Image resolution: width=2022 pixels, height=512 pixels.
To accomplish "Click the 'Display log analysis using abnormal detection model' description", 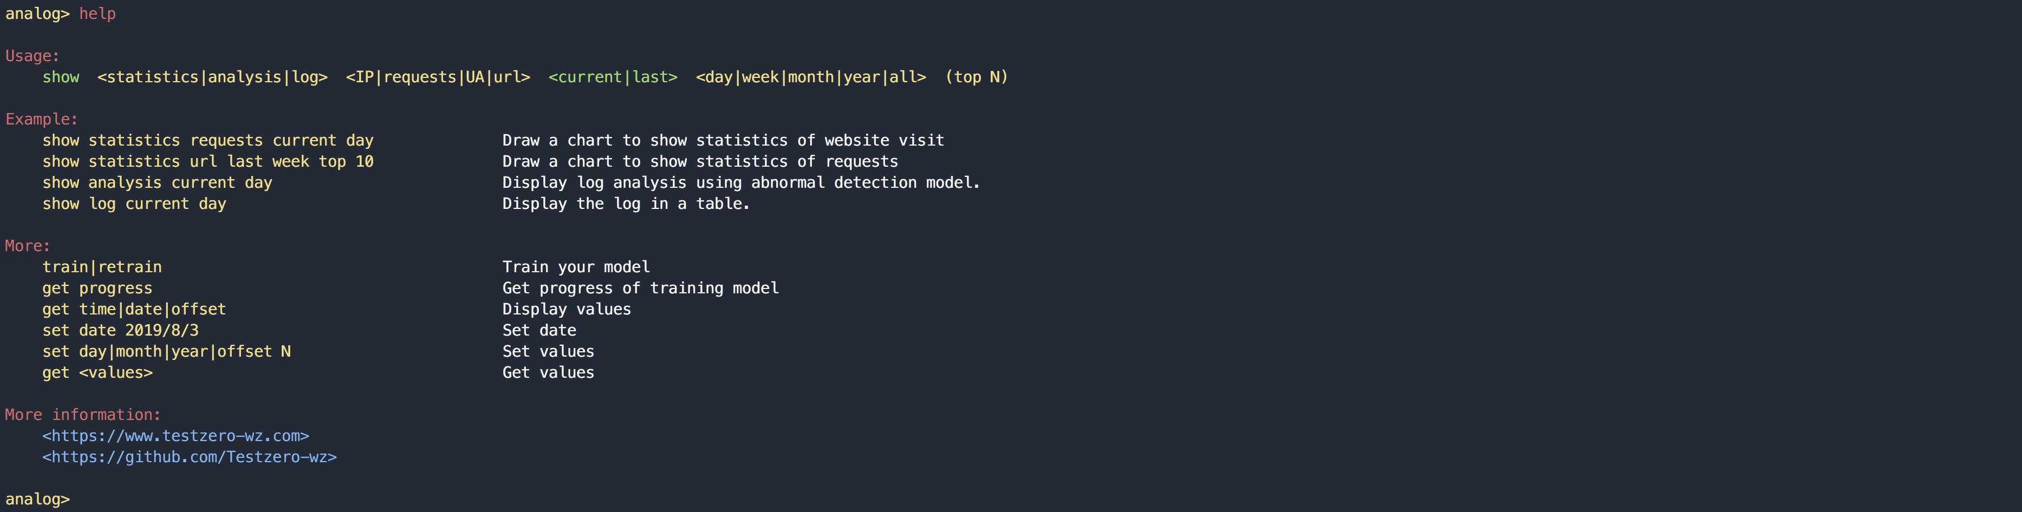I will tap(741, 183).
